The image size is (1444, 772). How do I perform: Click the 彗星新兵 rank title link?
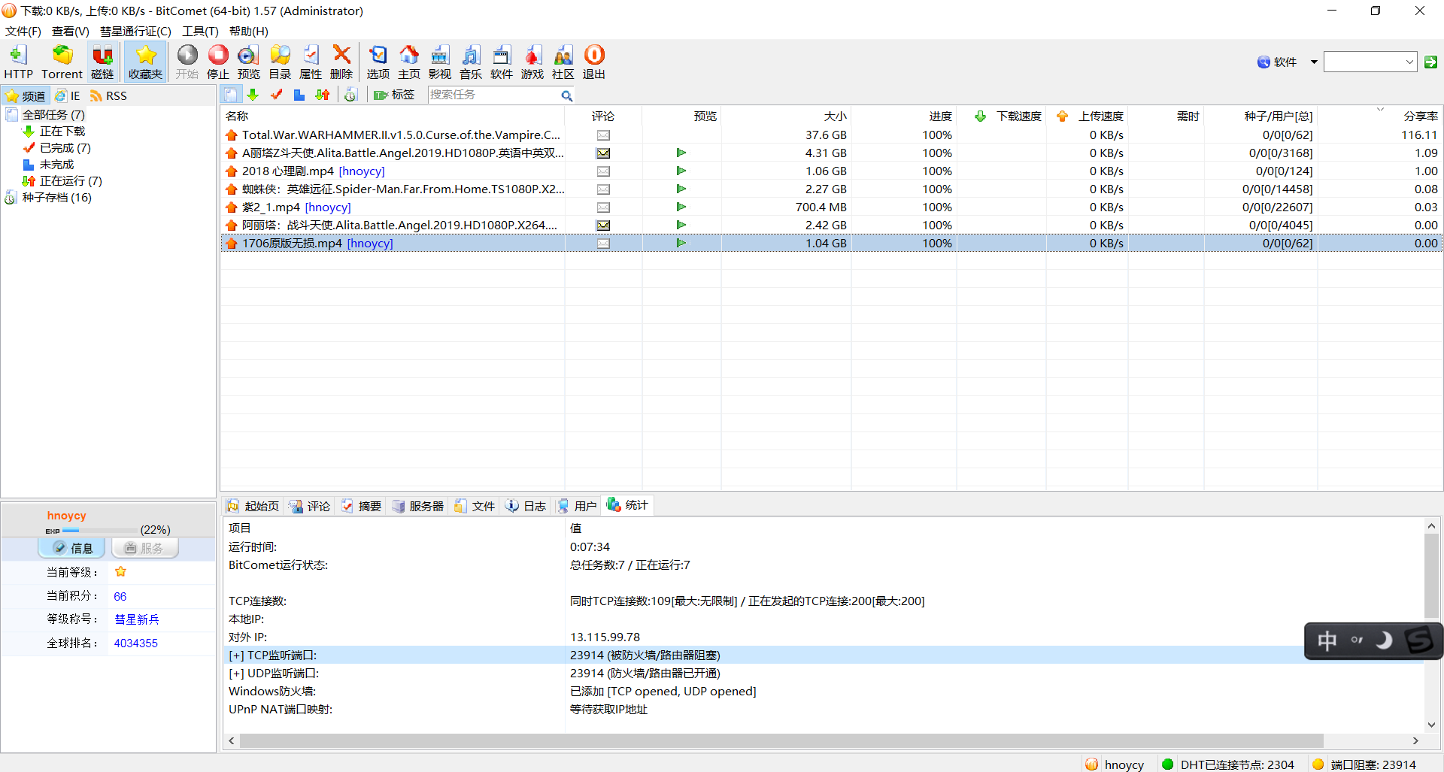(136, 619)
